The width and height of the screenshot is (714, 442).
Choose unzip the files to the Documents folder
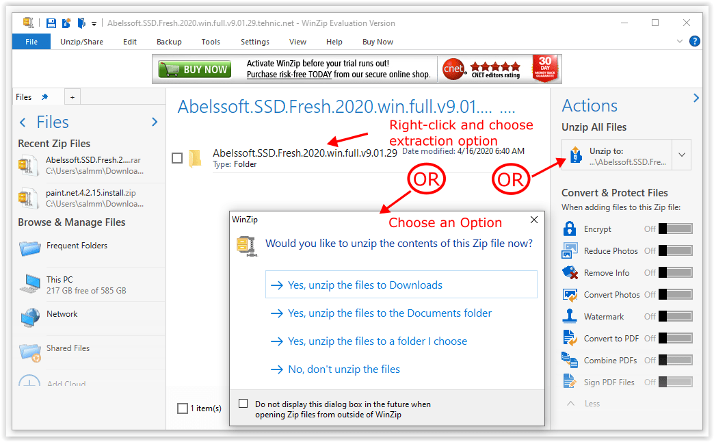point(382,313)
